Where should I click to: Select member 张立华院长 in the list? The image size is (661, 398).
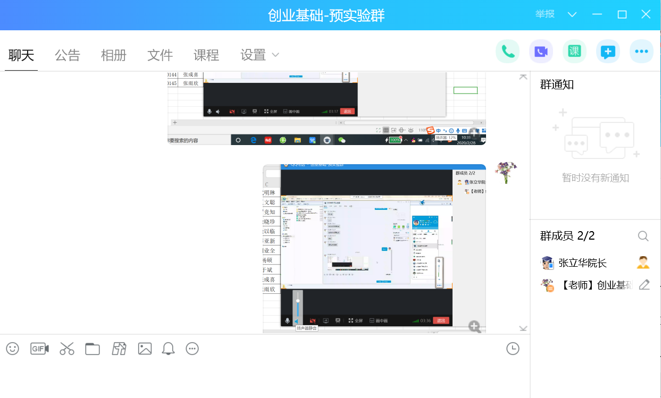pos(582,263)
